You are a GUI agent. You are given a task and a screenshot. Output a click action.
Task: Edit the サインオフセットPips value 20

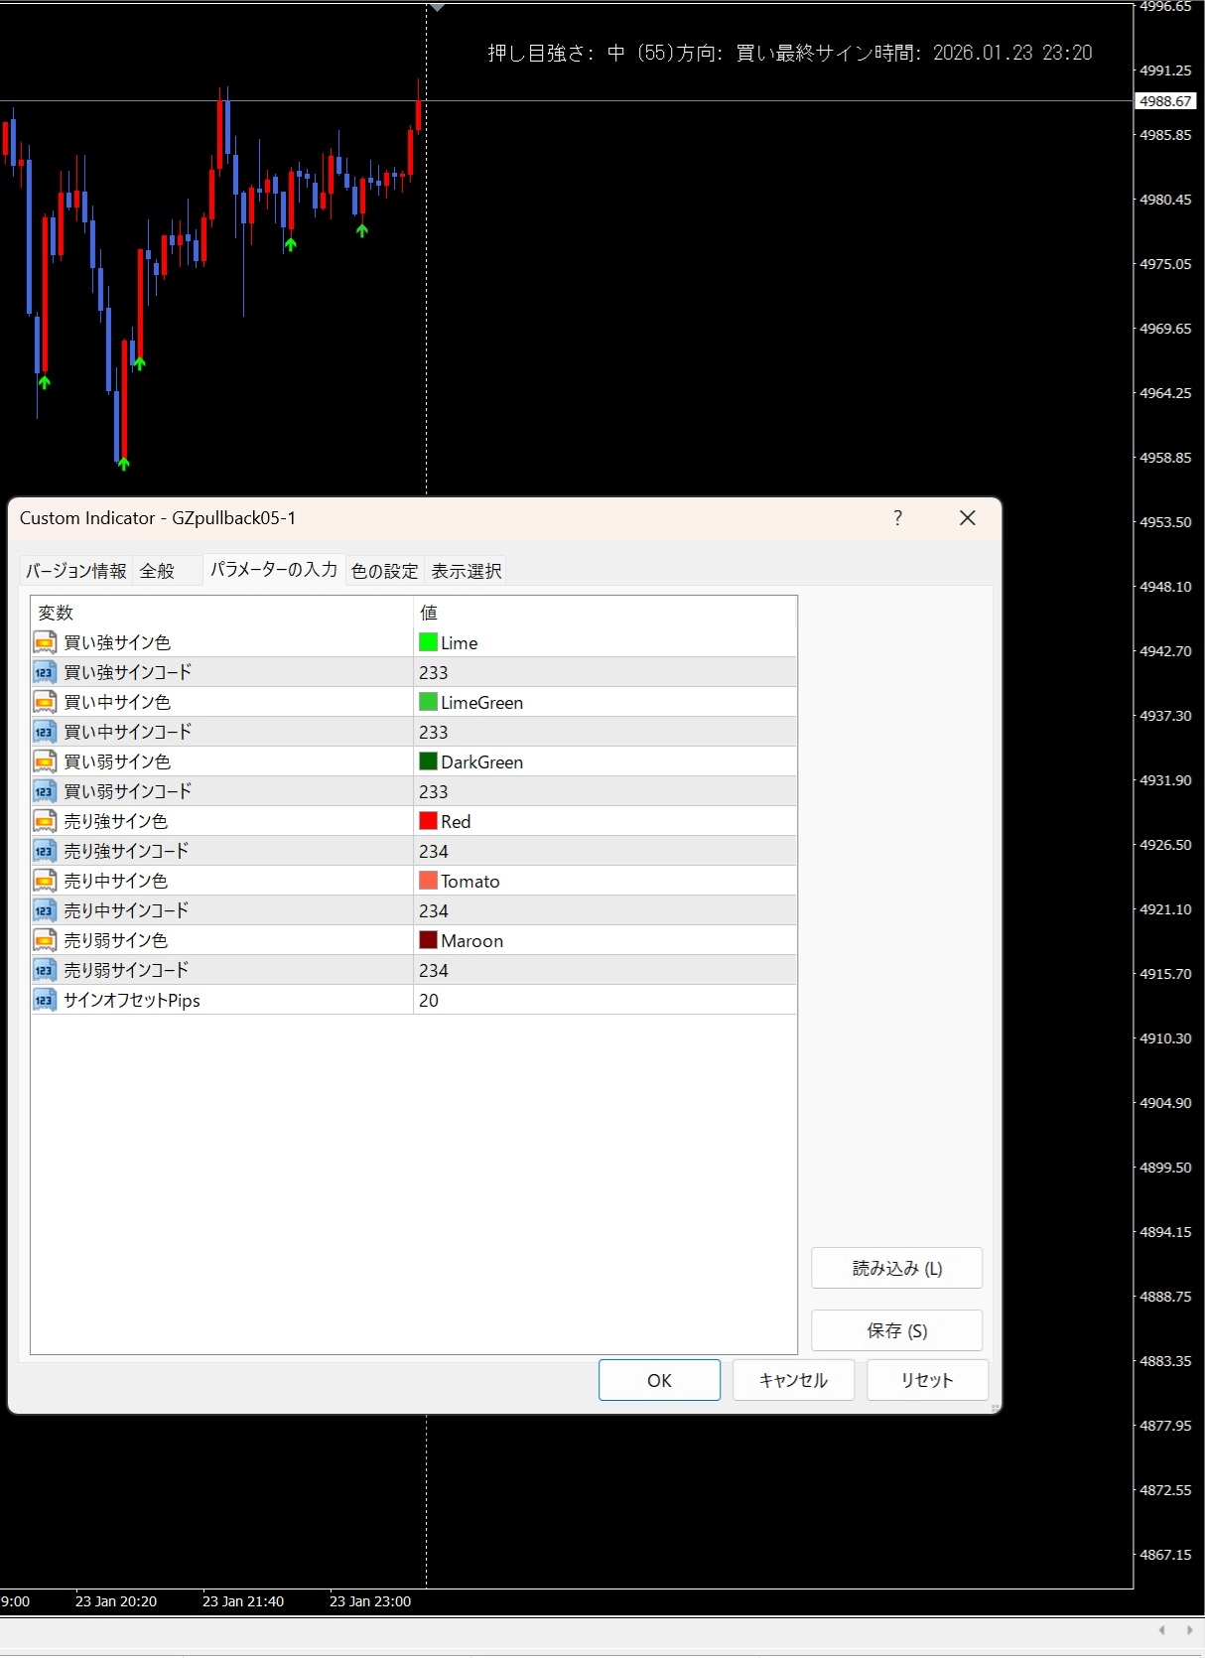(x=603, y=1000)
